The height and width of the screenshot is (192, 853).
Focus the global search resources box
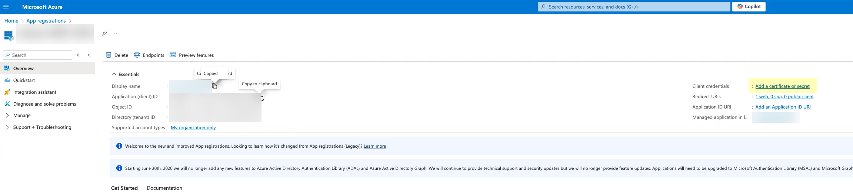[634, 7]
